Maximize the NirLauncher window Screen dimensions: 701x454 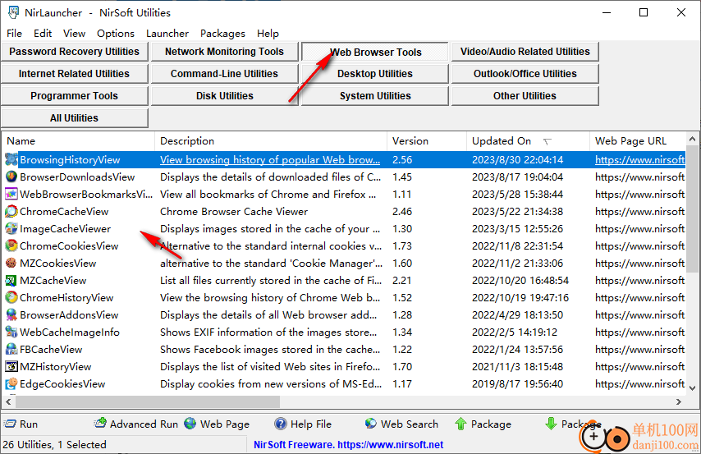644,12
